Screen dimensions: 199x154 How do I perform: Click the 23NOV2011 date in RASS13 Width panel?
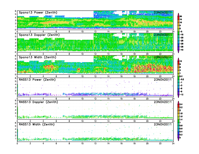[x=163, y=124]
